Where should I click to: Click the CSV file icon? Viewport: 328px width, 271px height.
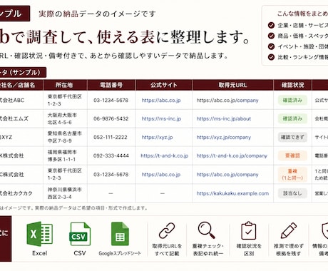(x=80, y=234)
